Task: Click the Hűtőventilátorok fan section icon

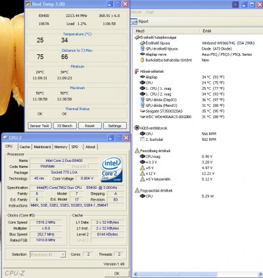Action: 137,128
